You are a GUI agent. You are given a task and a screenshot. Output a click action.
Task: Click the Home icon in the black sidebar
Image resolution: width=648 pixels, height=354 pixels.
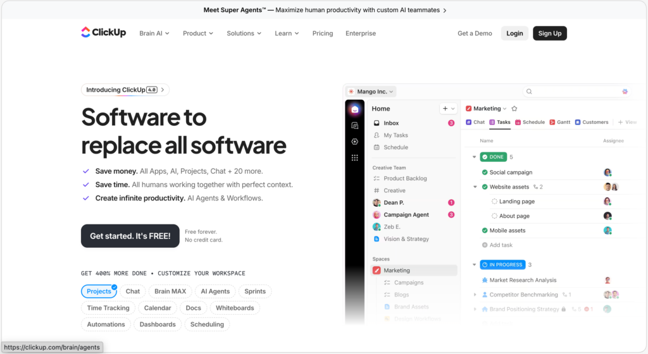[x=355, y=109]
